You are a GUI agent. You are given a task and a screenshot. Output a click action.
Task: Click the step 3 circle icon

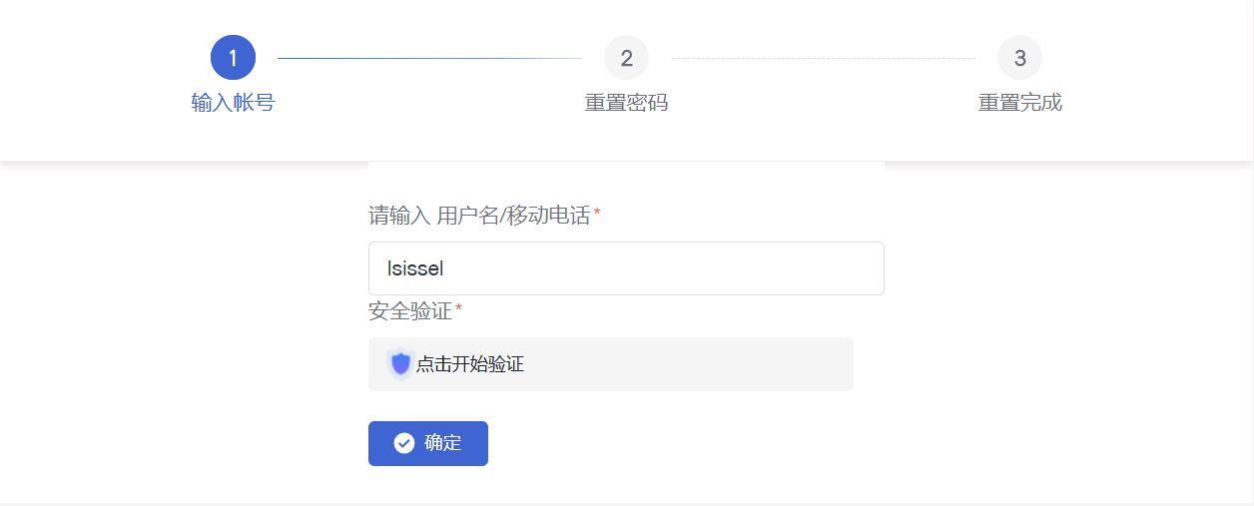coord(1019,58)
